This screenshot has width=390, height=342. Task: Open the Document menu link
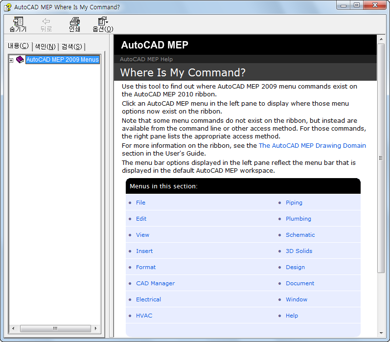click(x=300, y=283)
